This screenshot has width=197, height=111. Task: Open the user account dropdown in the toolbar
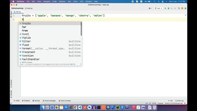(150, 8)
